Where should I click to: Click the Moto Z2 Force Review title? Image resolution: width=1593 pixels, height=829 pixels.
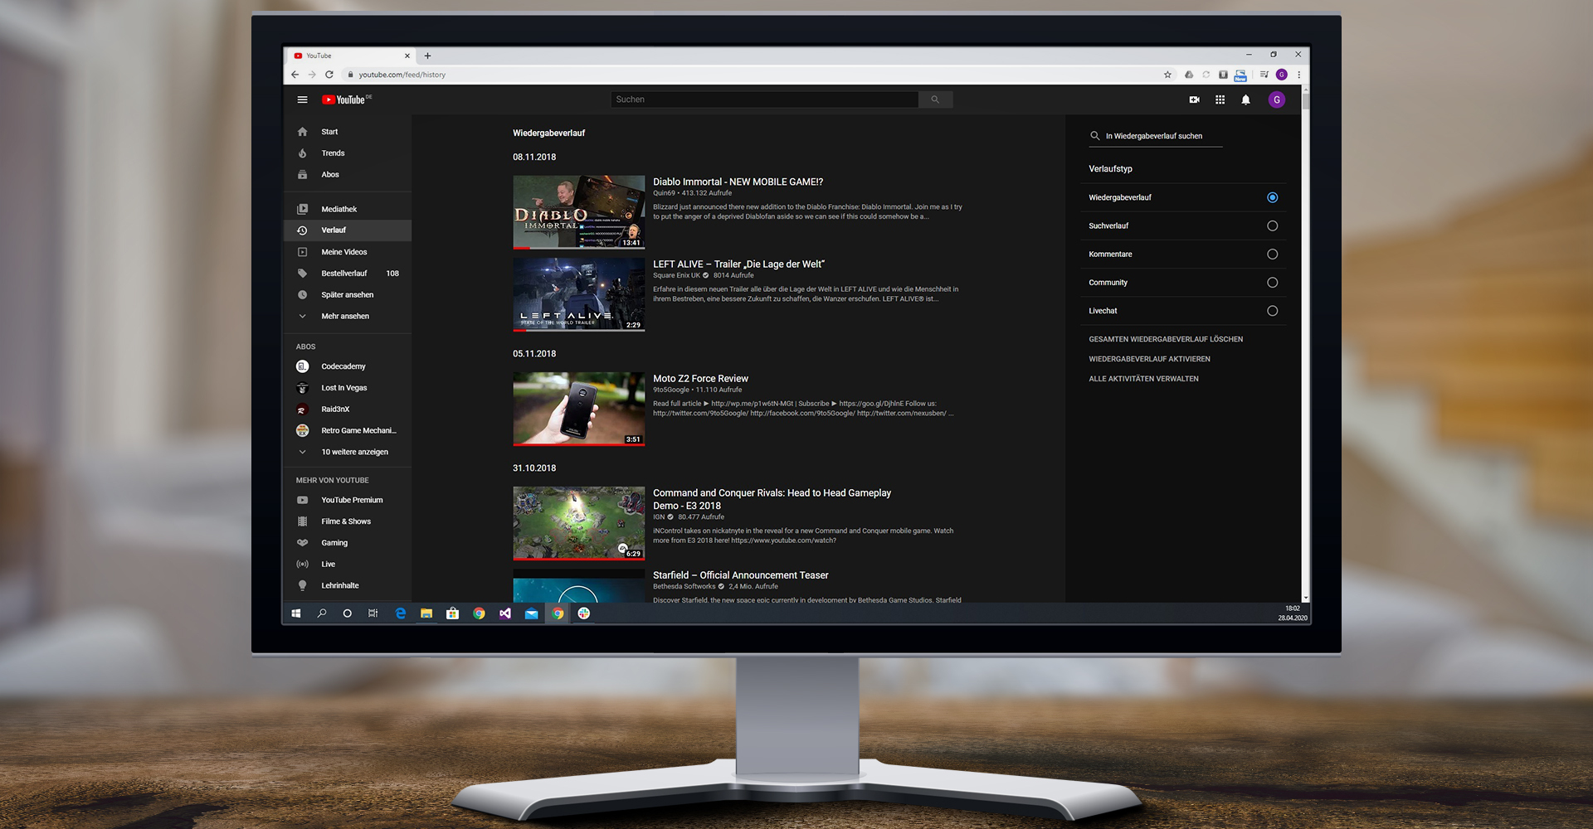coord(700,379)
